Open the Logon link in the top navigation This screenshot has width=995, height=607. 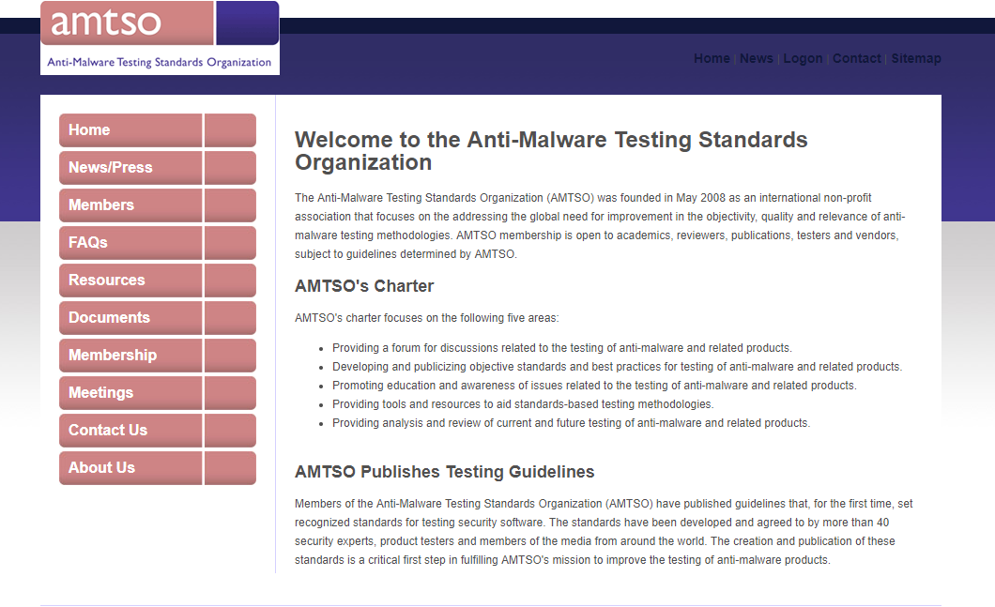coord(803,58)
